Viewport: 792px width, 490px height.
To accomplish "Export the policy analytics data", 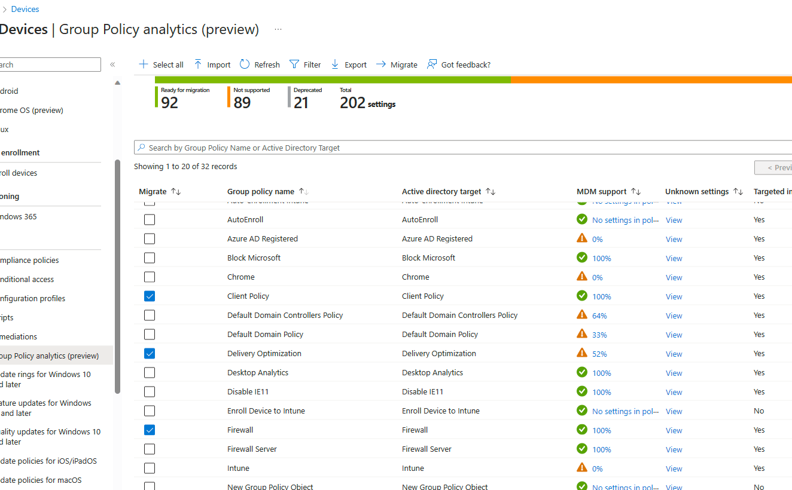I will [x=348, y=64].
